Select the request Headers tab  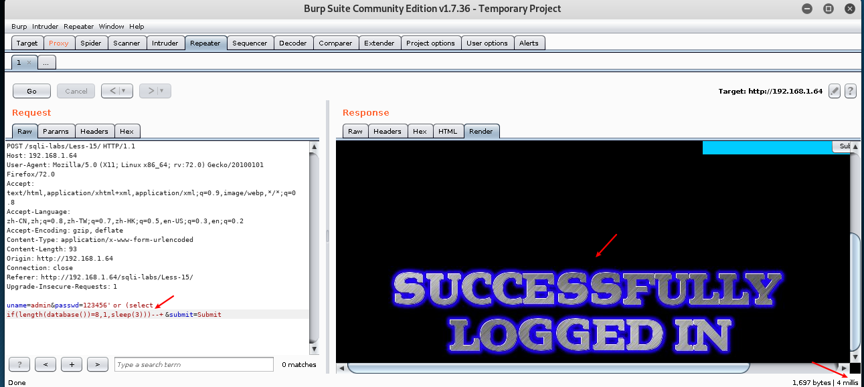coord(94,131)
